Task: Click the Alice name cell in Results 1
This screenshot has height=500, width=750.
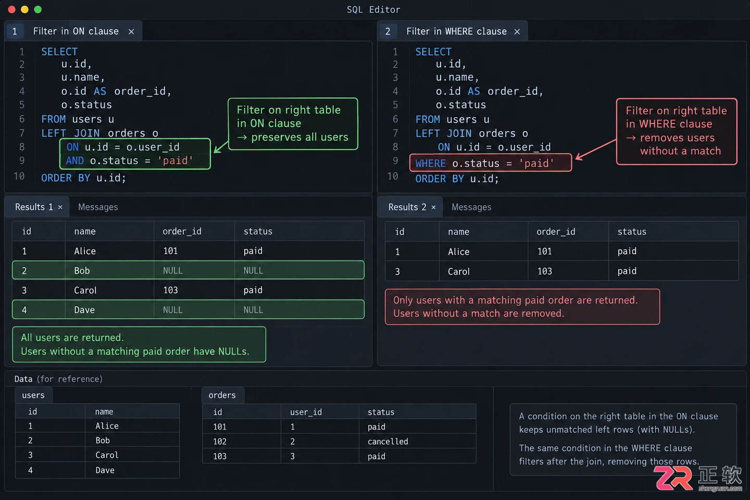Action: point(109,251)
